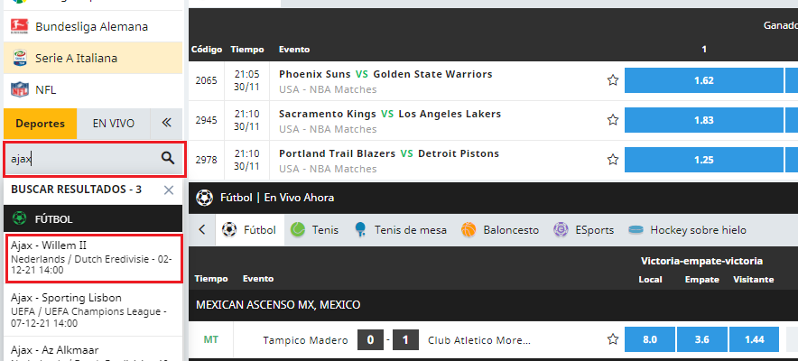Toggle favorite star for Portland Trail Blazers game
The image size is (798, 361).
coord(613,160)
